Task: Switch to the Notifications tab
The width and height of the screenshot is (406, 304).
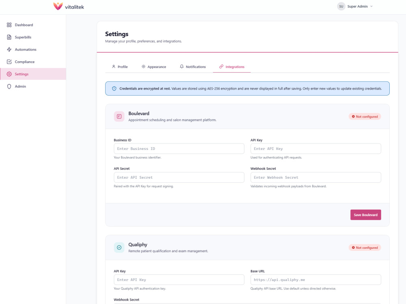Action: (x=193, y=67)
